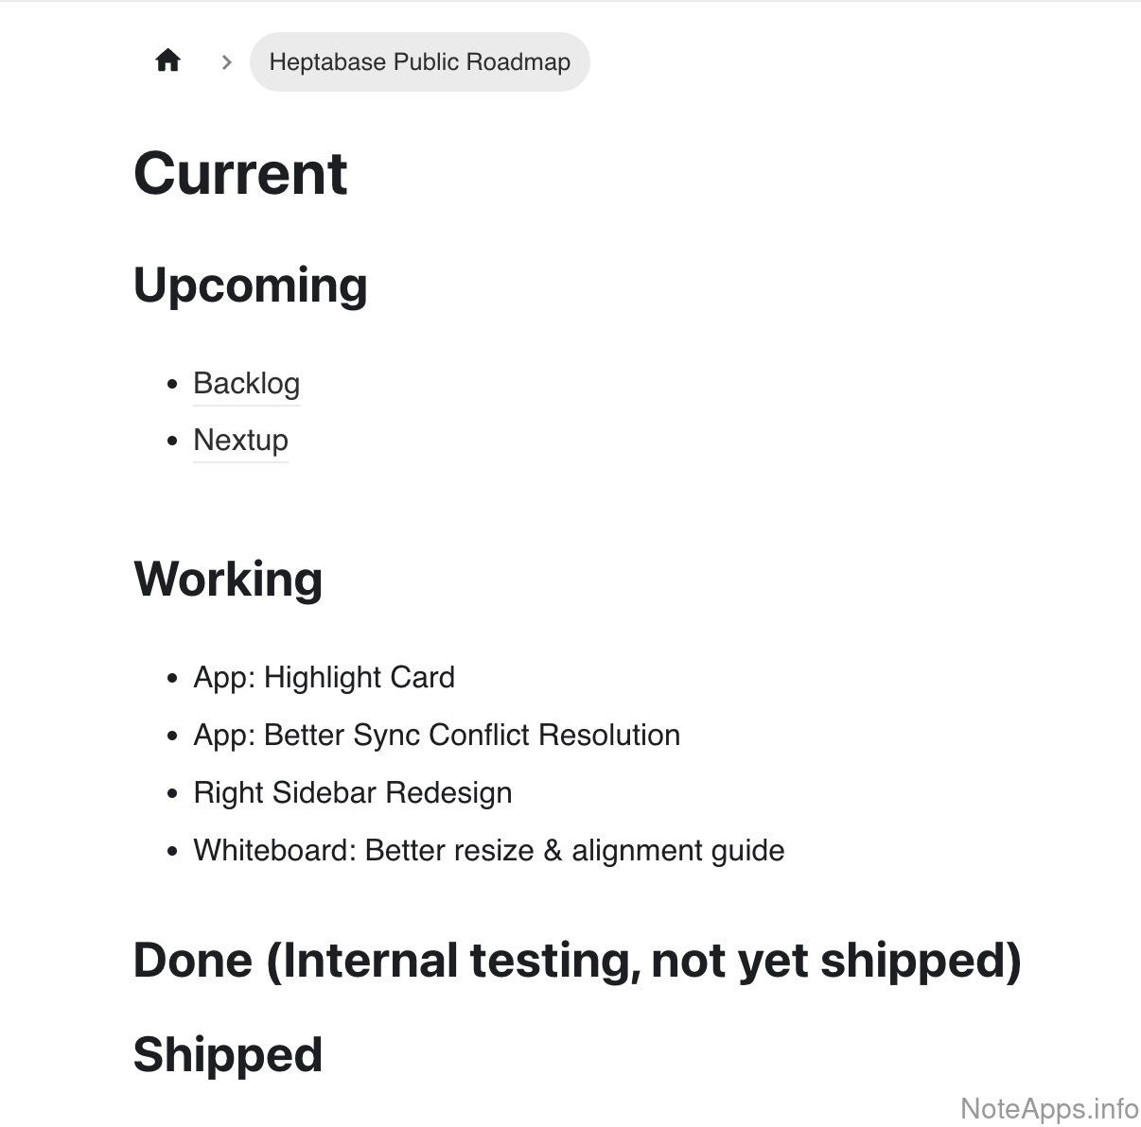Screen dimensions: 1141x1127
Task: Select the Right Sidebar Redesign item
Action: click(352, 792)
